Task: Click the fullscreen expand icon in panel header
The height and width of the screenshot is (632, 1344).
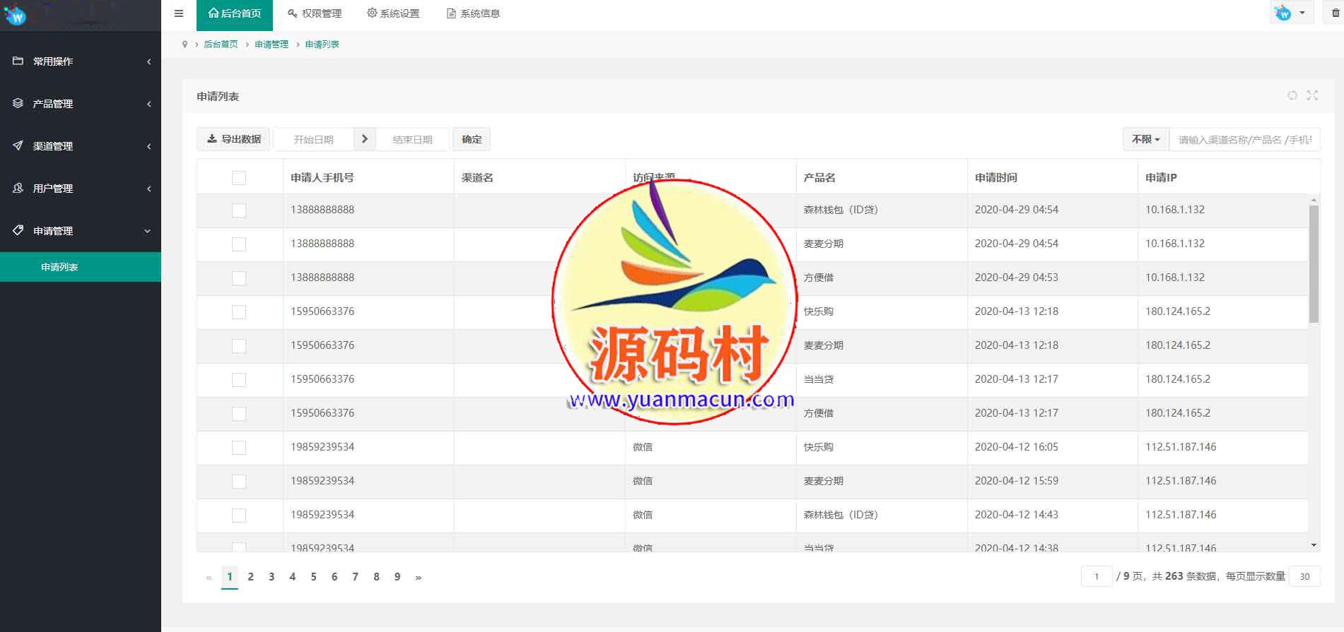Action: (1312, 95)
